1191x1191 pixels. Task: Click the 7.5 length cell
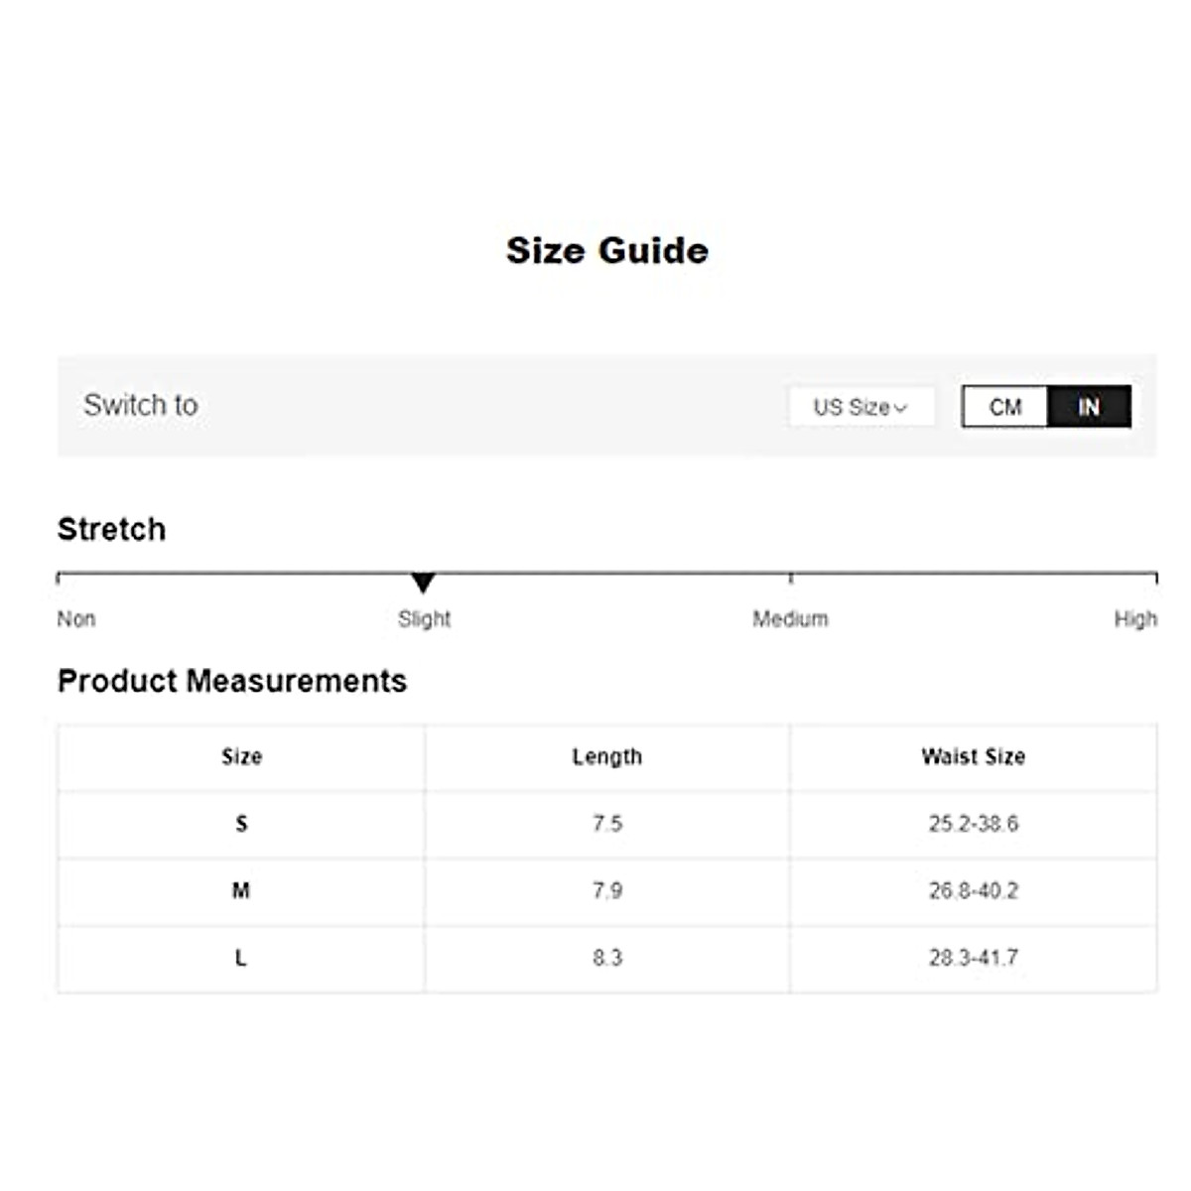coord(606,824)
